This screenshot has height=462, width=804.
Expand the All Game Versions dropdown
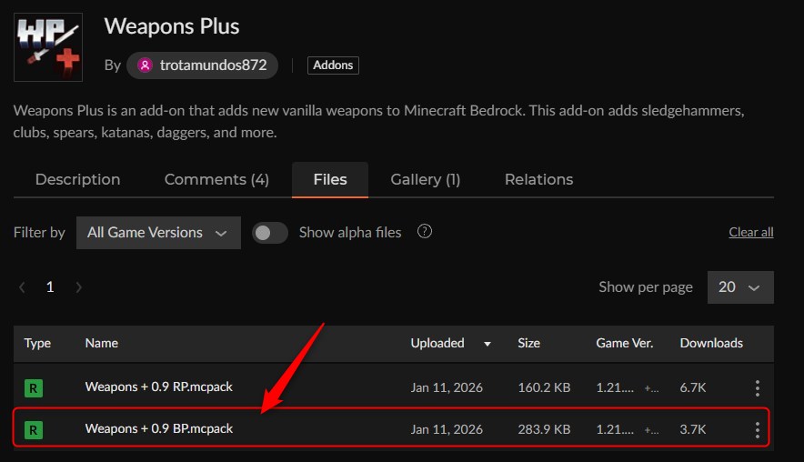click(158, 233)
